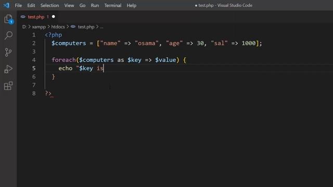333x187 pixels.
Task: Click the number 30 in the array
Action: coord(200,43)
